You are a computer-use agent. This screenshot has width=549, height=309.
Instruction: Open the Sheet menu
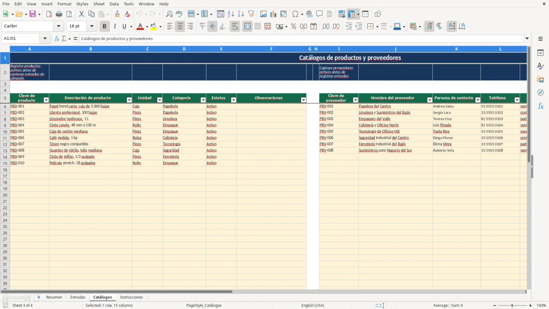coord(99,4)
